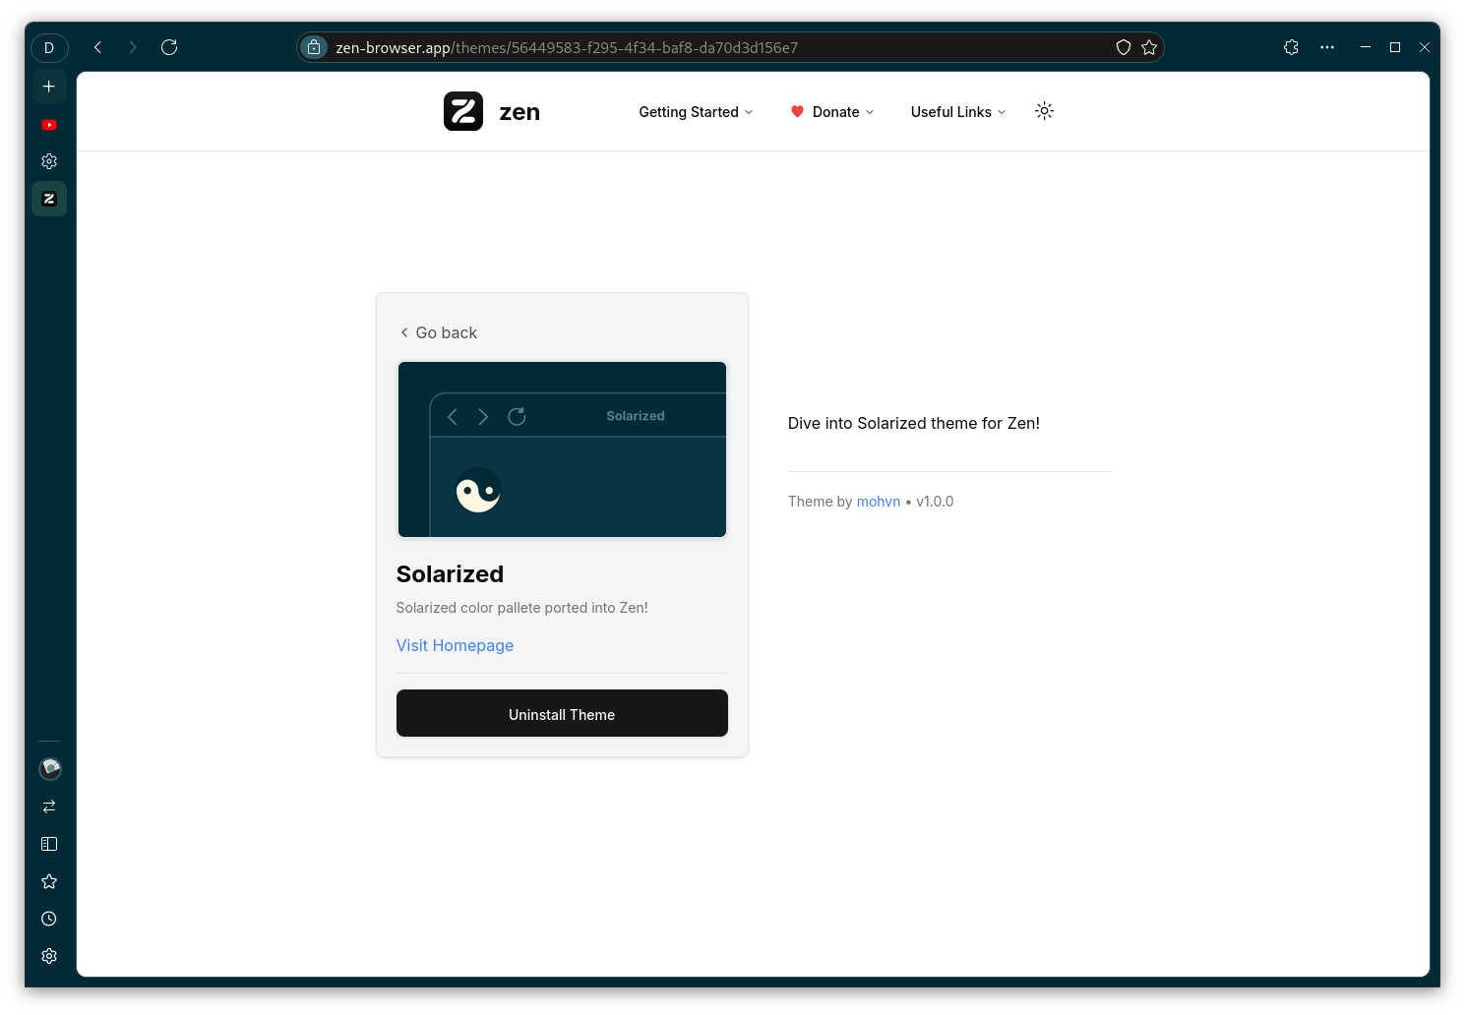This screenshot has width=1465, height=1015.
Task: Bookmark this page with the address bar star
Action: 1148,46
